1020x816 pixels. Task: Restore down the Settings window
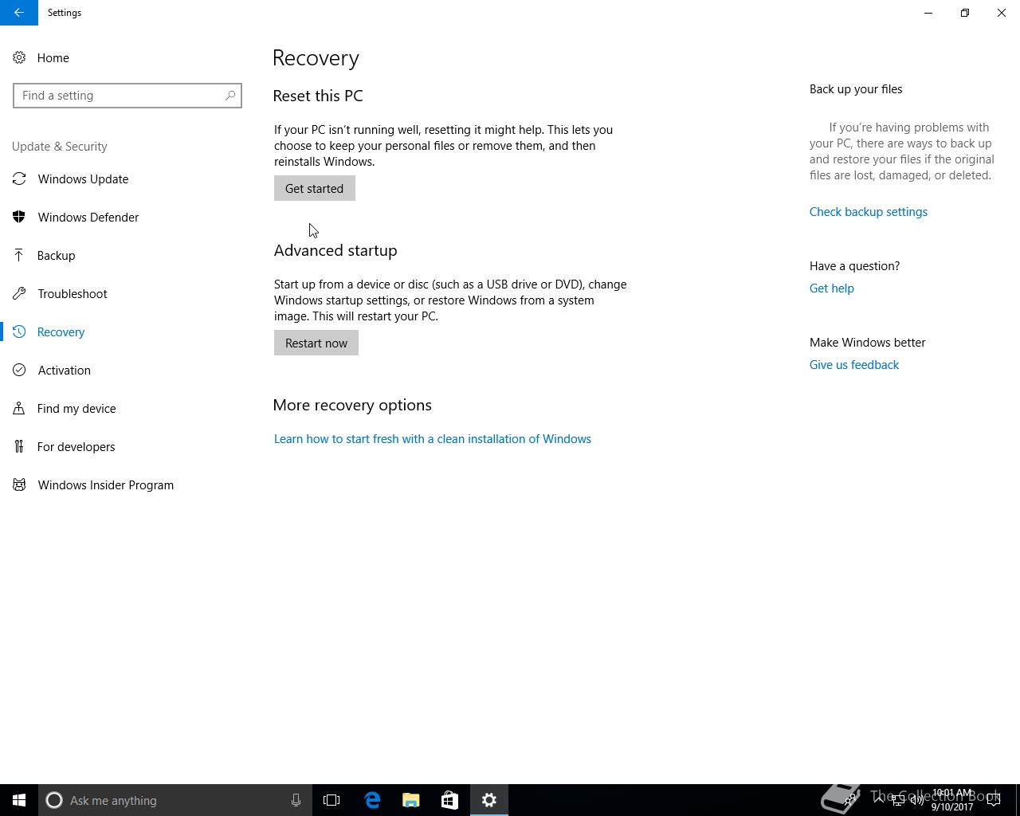(965, 13)
